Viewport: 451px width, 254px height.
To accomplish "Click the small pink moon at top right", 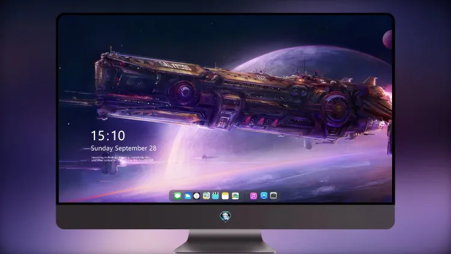I will tap(387, 40).
